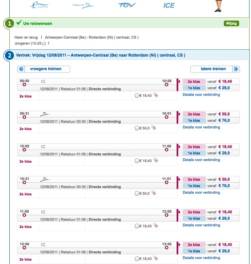The height and width of the screenshot is (264, 251).
Task: Expand the 09:00 train row arrow
Action: tap(179, 81)
